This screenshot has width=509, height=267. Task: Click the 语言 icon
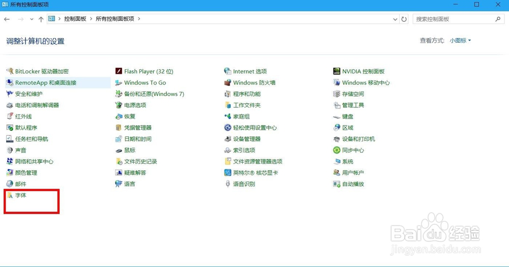[119, 184]
